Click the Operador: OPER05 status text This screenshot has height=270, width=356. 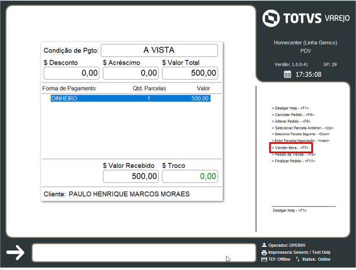click(287, 245)
